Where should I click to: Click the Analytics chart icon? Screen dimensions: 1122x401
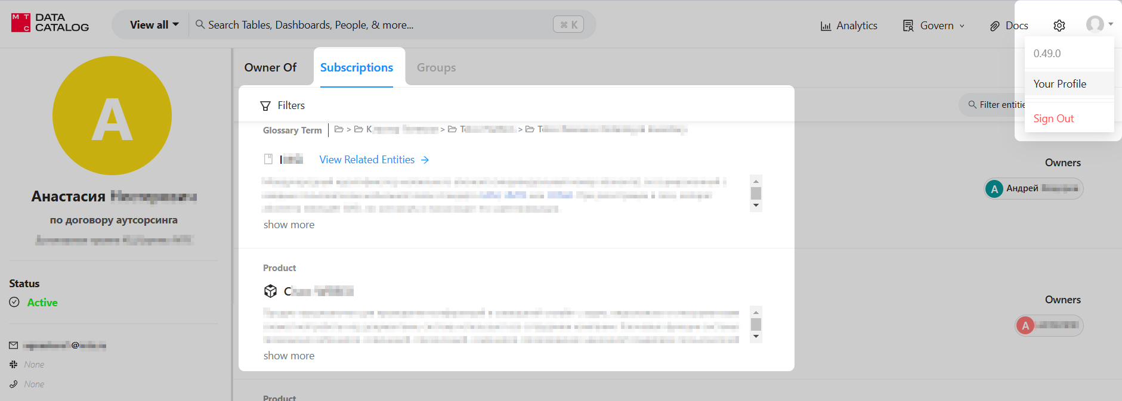tap(826, 26)
